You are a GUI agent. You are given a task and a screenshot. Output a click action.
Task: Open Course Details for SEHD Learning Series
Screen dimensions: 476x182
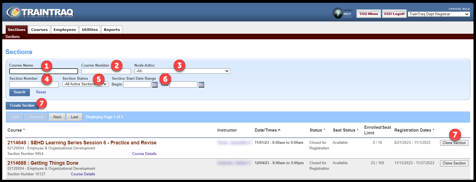point(144,154)
